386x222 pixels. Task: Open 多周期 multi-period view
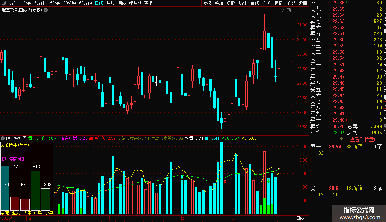pos(135,3)
